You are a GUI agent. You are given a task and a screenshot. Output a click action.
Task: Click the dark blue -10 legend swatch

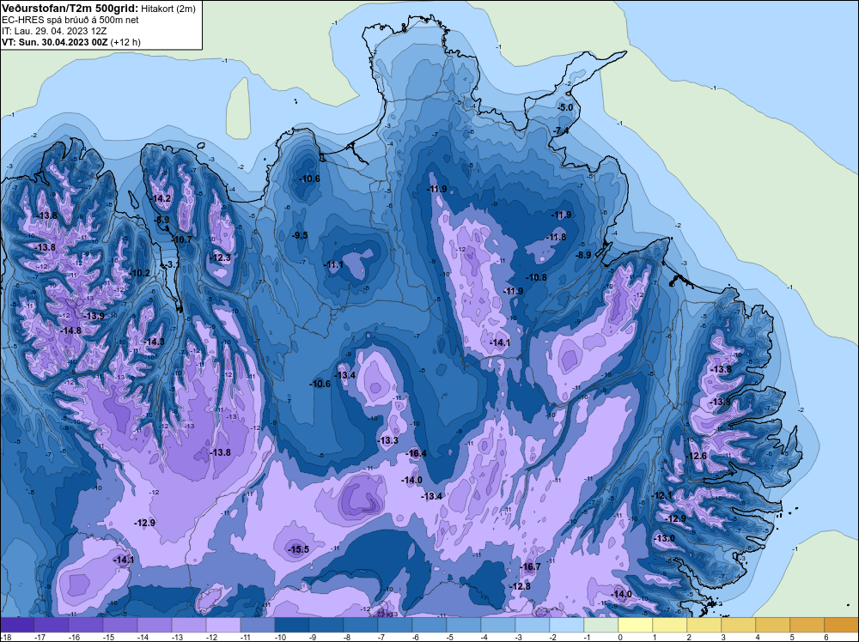(292, 625)
